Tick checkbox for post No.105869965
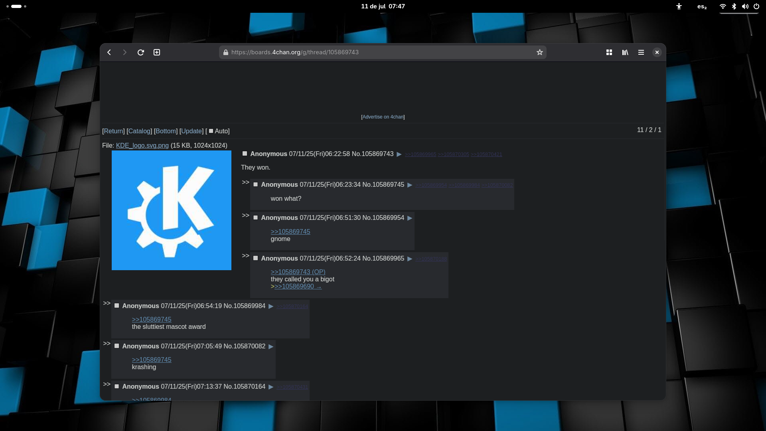 coord(256,258)
